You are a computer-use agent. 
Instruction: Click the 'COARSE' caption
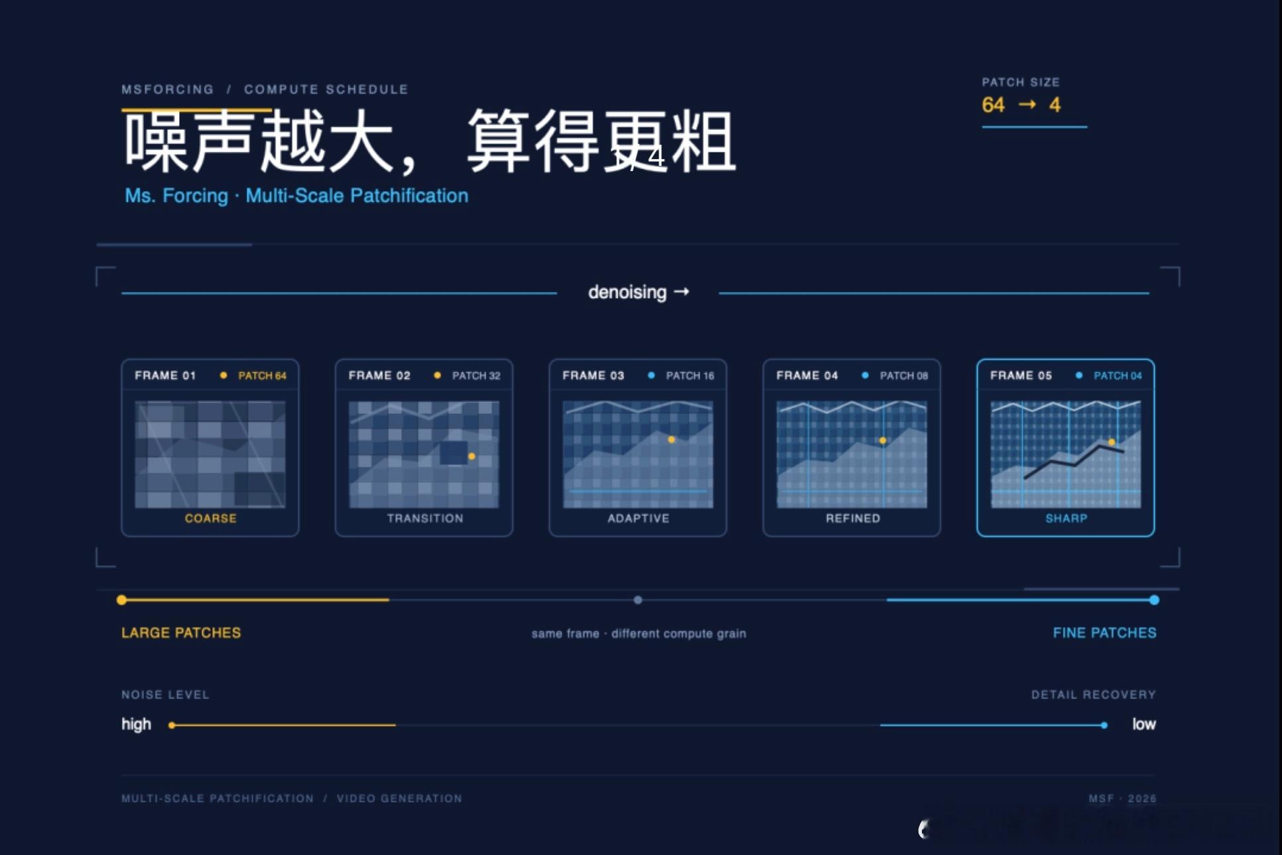pos(210,518)
